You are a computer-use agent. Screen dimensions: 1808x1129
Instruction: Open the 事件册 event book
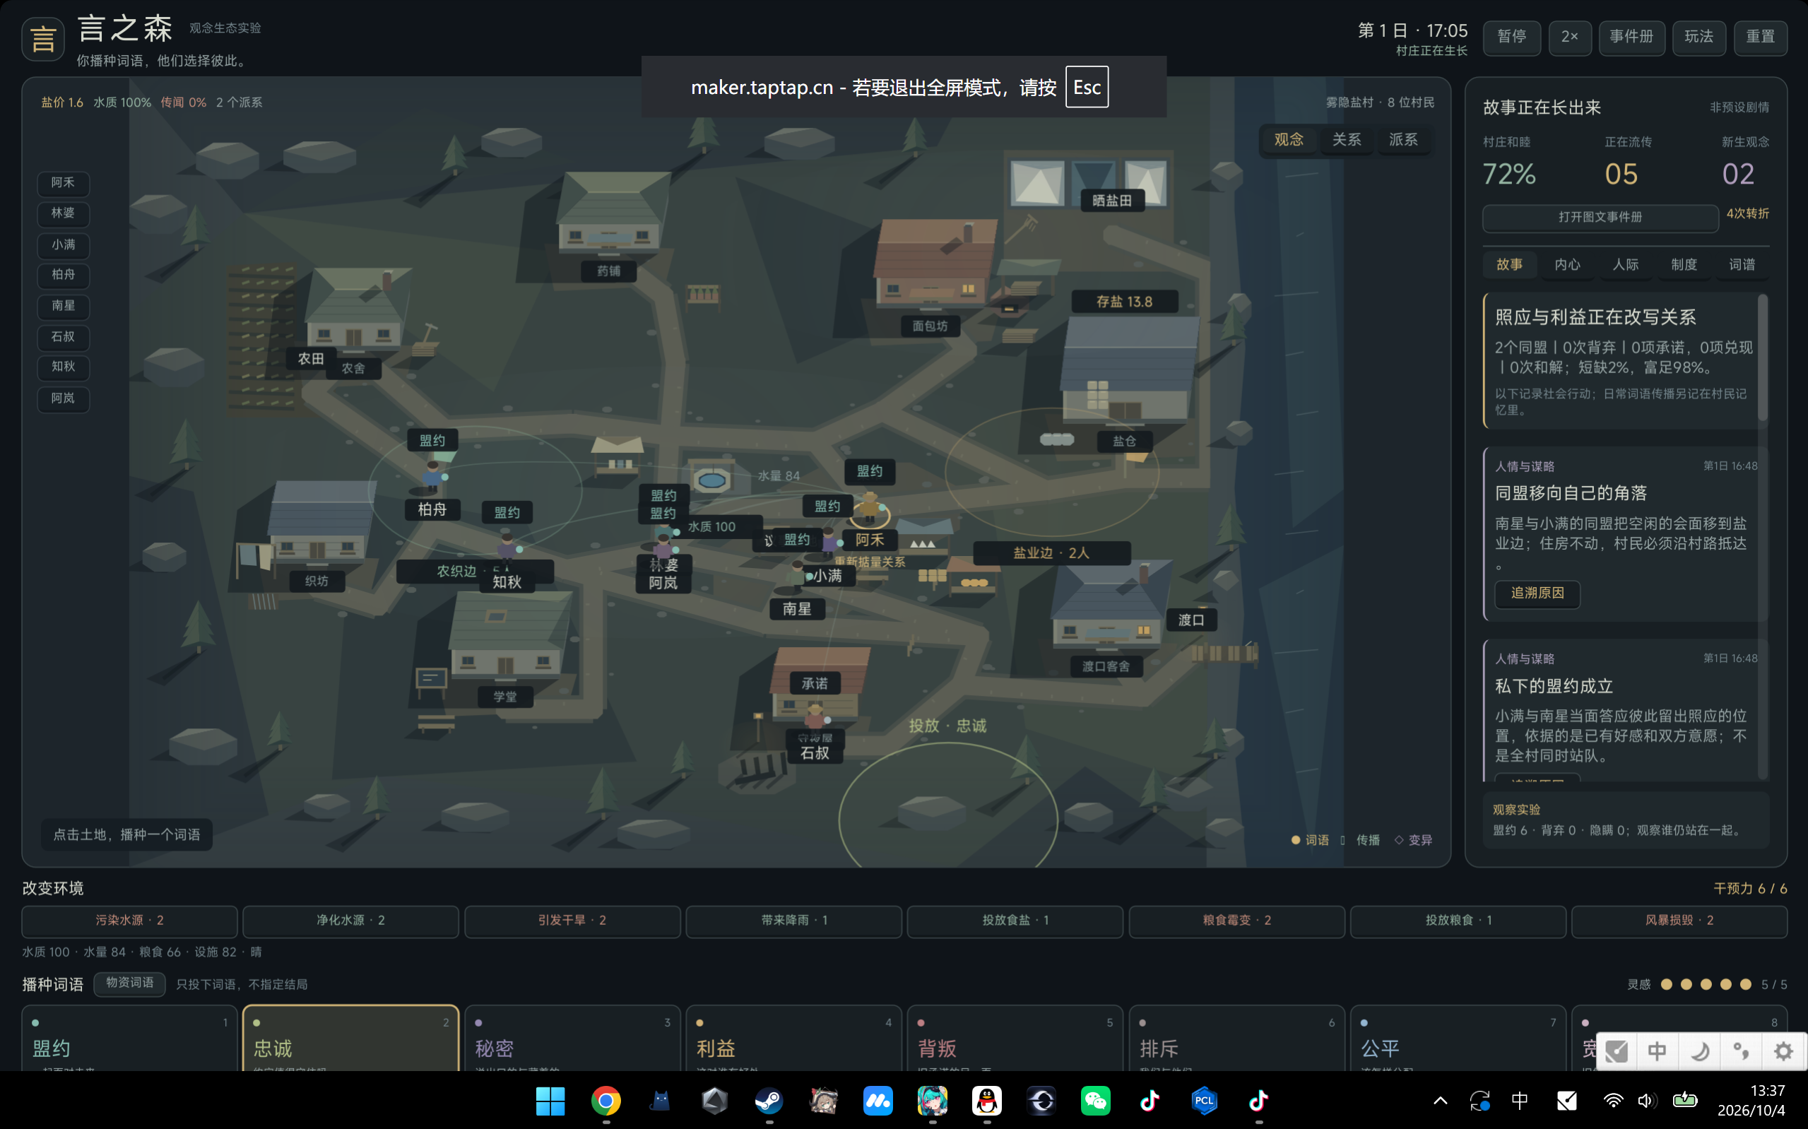point(1631,37)
